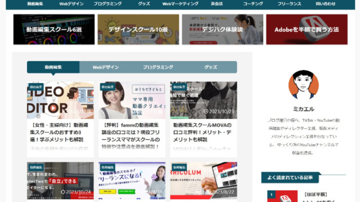Viewport: 360px width, 202px height.
Task: Open グッズ in the top navigation bar
Action: [144, 4]
